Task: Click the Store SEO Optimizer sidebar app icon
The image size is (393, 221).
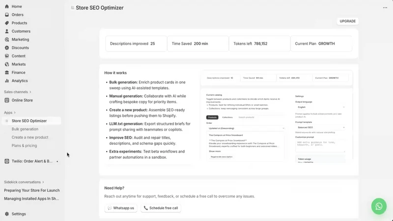Action: point(7,121)
